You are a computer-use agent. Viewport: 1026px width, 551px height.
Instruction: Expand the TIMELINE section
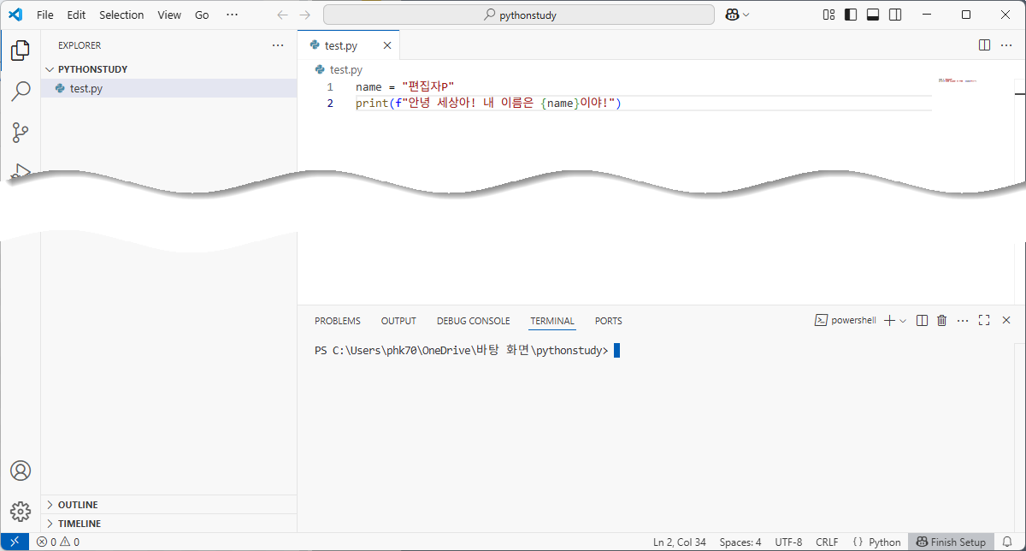tap(169, 524)
